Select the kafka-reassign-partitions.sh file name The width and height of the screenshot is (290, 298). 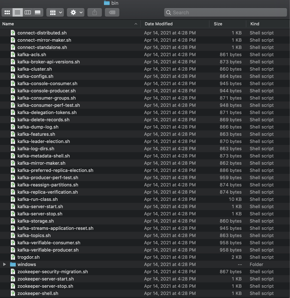48,185
